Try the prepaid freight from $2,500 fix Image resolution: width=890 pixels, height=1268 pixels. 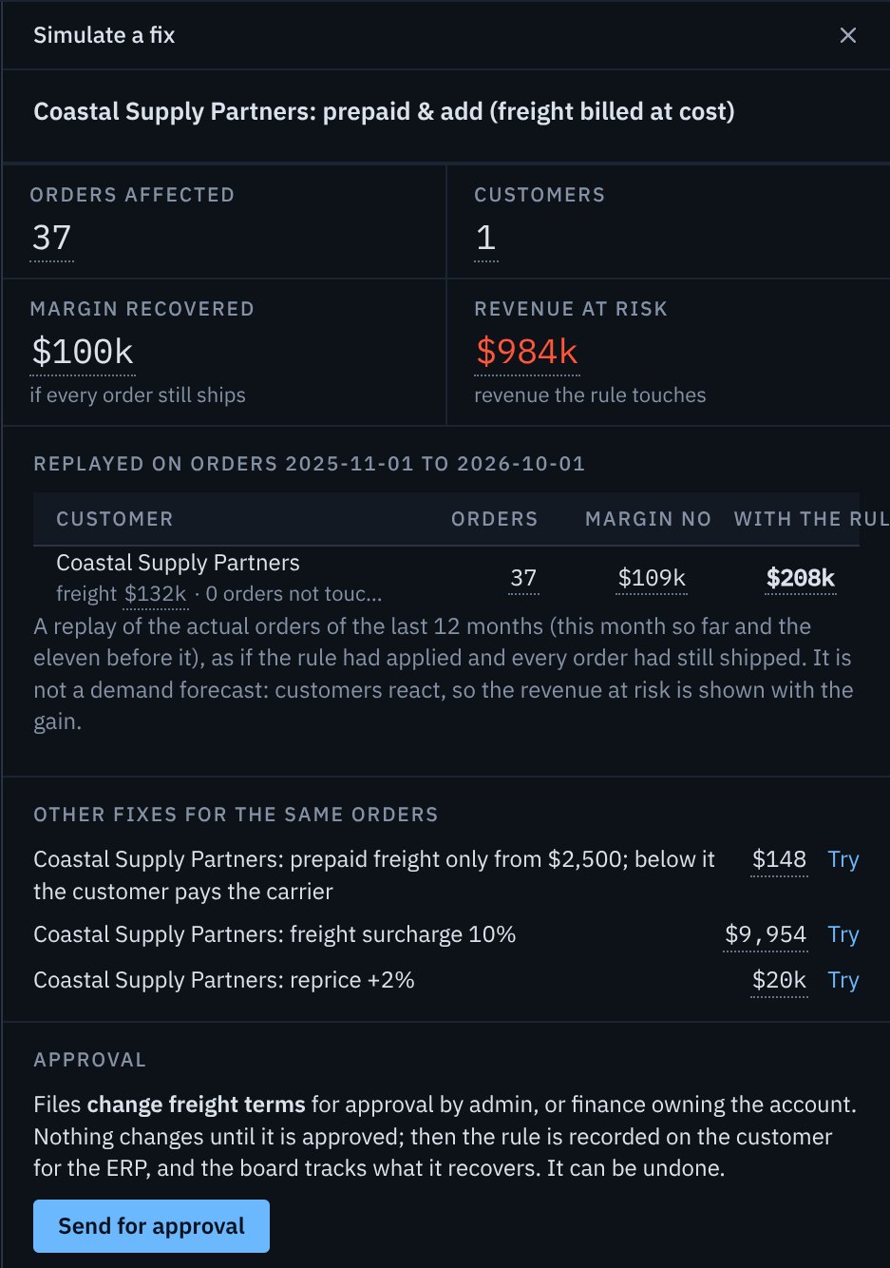tap(843, 859)
